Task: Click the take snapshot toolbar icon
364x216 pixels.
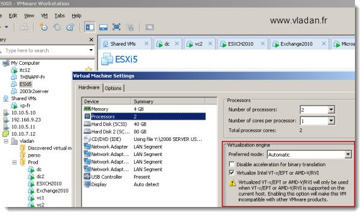Action: click(x=43, y=28)
